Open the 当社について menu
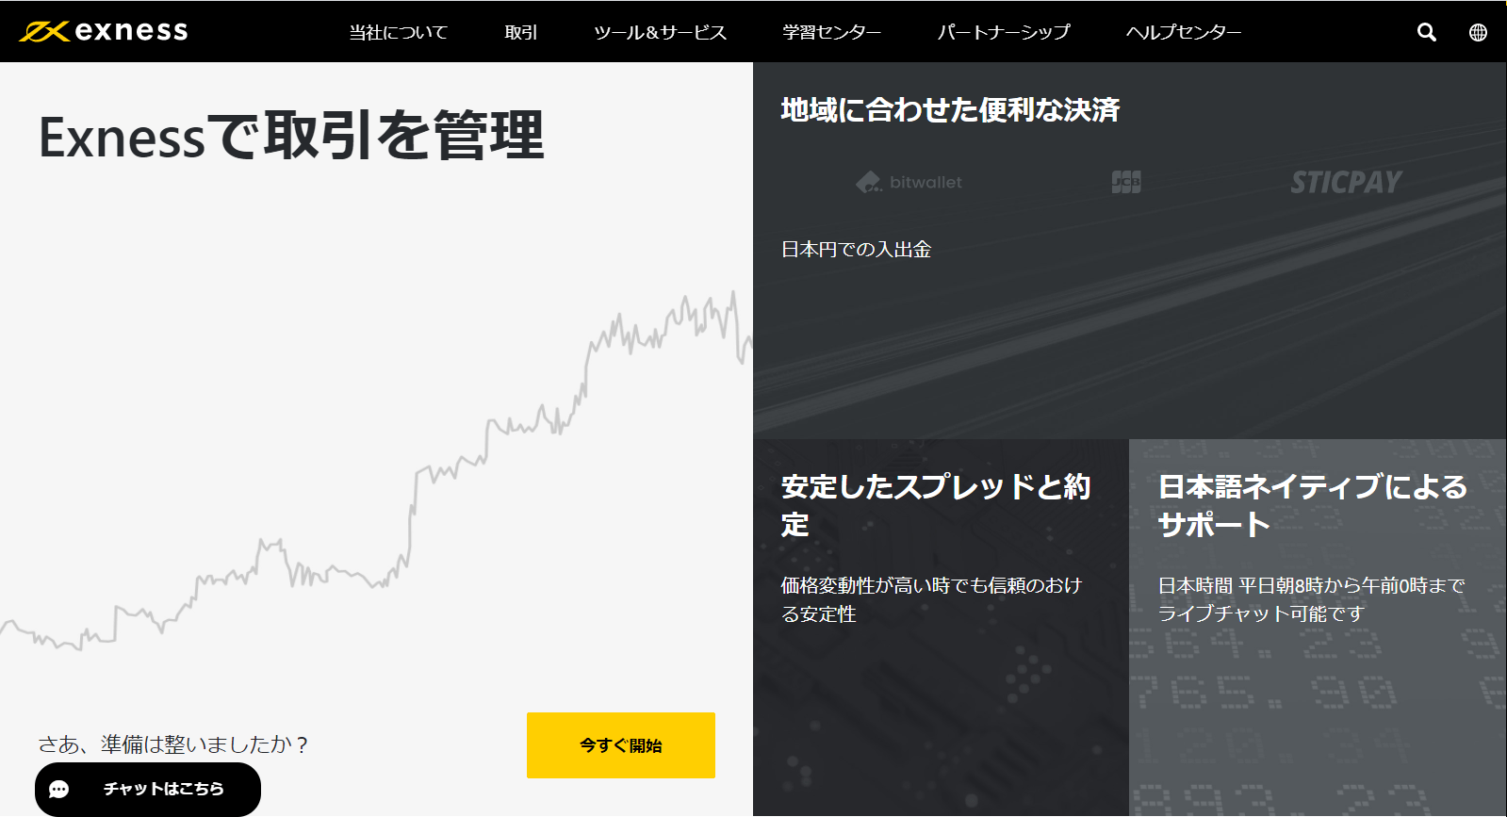 point(398,32)
